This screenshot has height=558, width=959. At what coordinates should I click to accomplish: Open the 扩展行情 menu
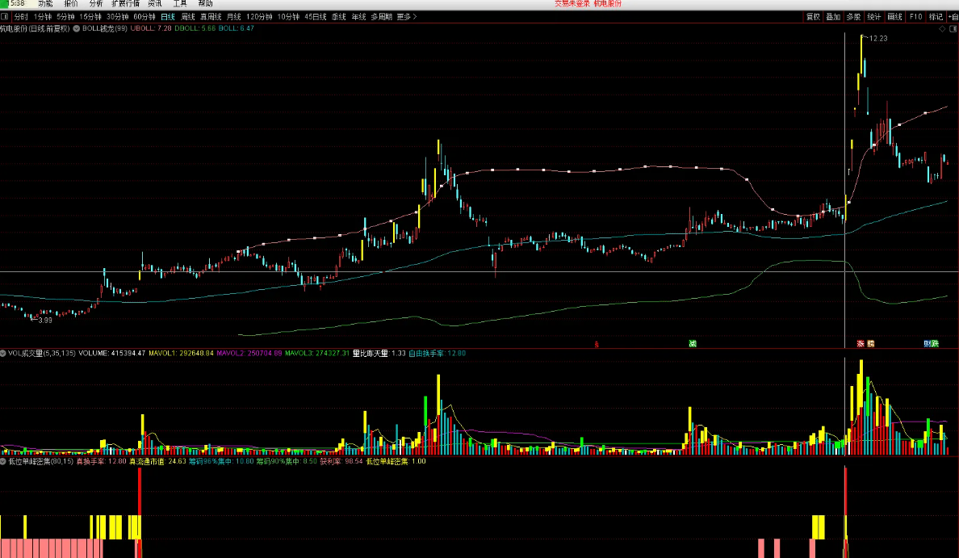(x=125, y=4)
